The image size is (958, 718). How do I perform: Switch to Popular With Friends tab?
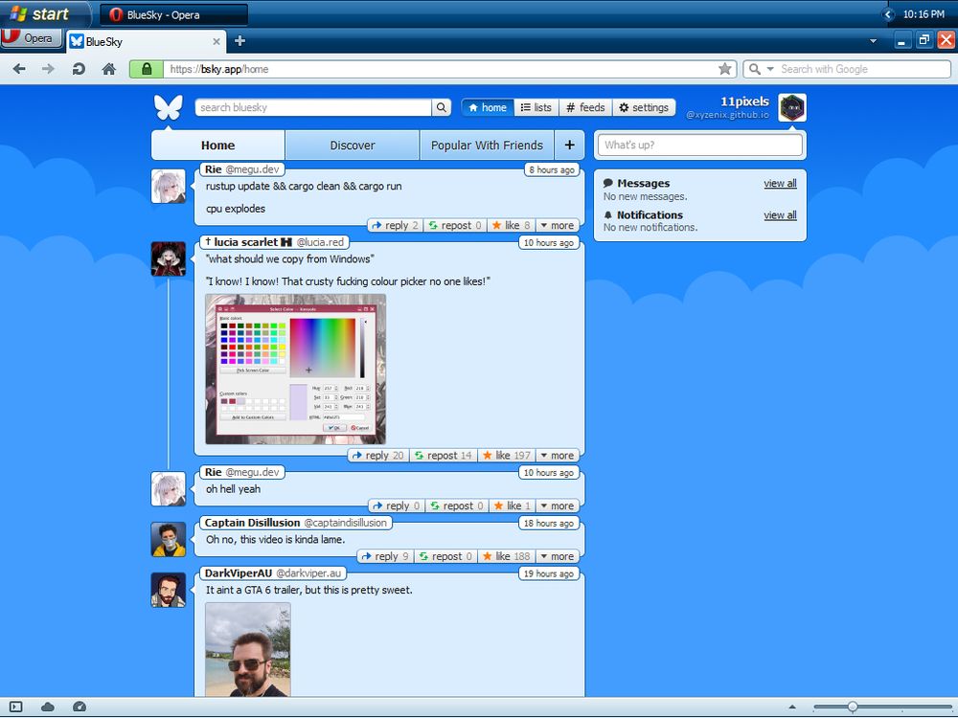point(487,146)
